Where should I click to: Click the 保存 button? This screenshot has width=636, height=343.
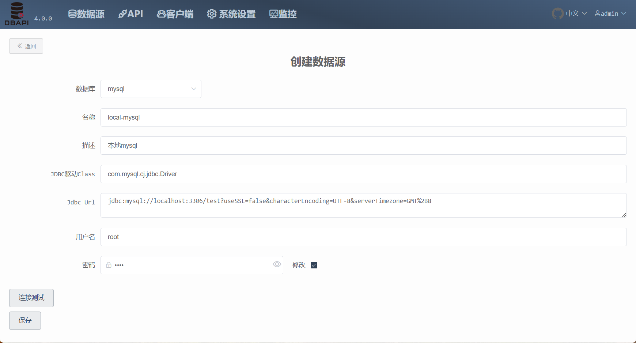tap(25, 321)
